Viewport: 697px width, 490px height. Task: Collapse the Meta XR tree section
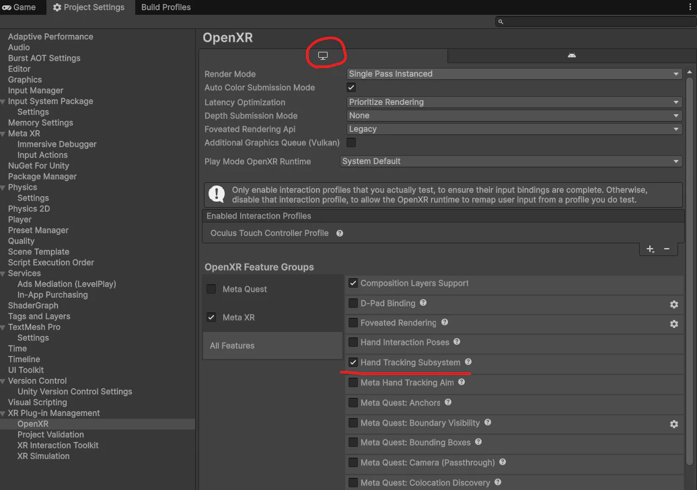(x=3, y=134)
